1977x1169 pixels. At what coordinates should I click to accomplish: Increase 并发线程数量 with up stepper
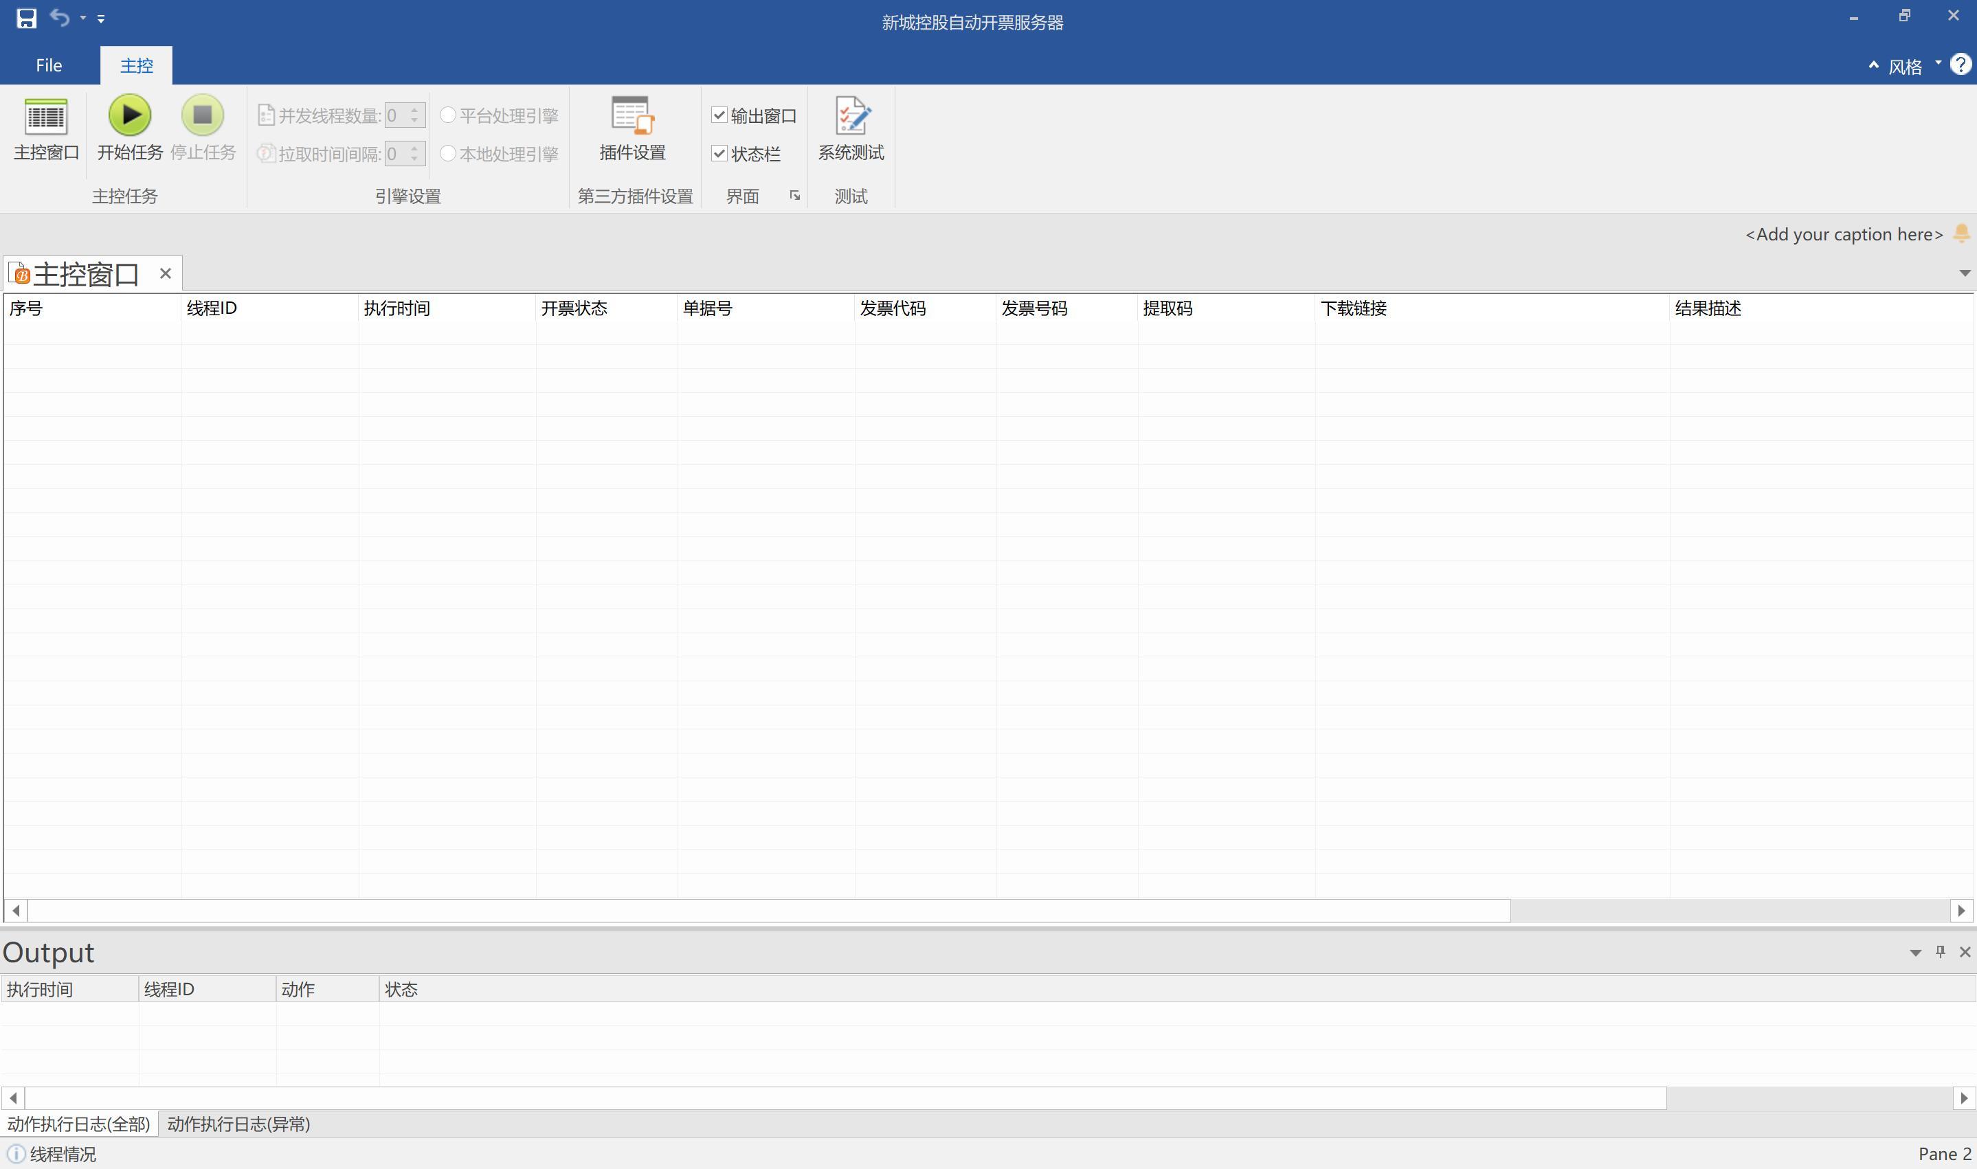click(x=415, y=109)
